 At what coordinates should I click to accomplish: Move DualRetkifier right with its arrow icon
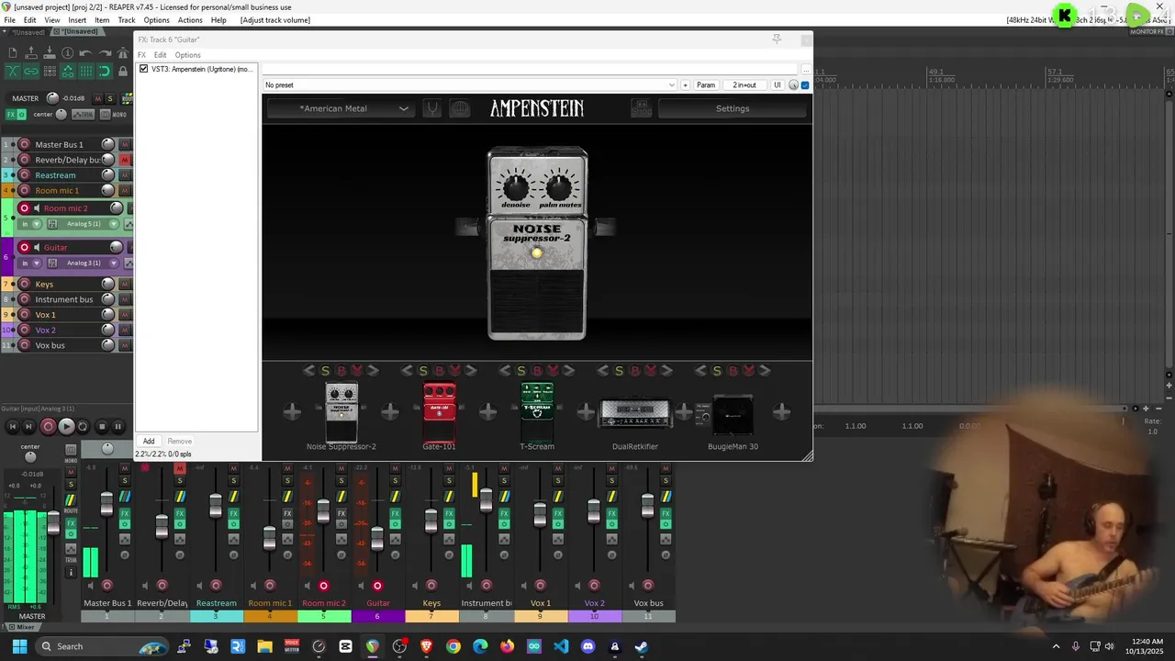coord(666,371)
